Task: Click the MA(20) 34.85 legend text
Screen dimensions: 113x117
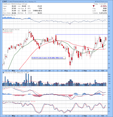Action: point(8,31)
